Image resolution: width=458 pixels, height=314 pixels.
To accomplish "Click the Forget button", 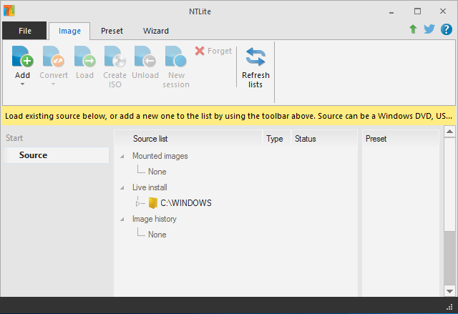I will [213, 51].
